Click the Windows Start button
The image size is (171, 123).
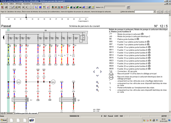point(4,120)
